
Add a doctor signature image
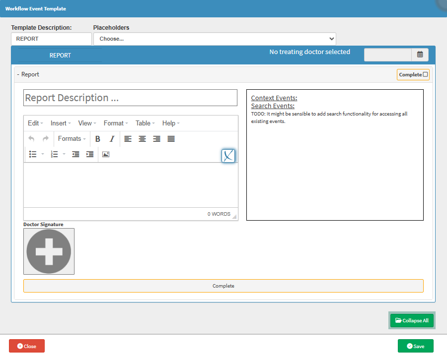pos(49,251)
